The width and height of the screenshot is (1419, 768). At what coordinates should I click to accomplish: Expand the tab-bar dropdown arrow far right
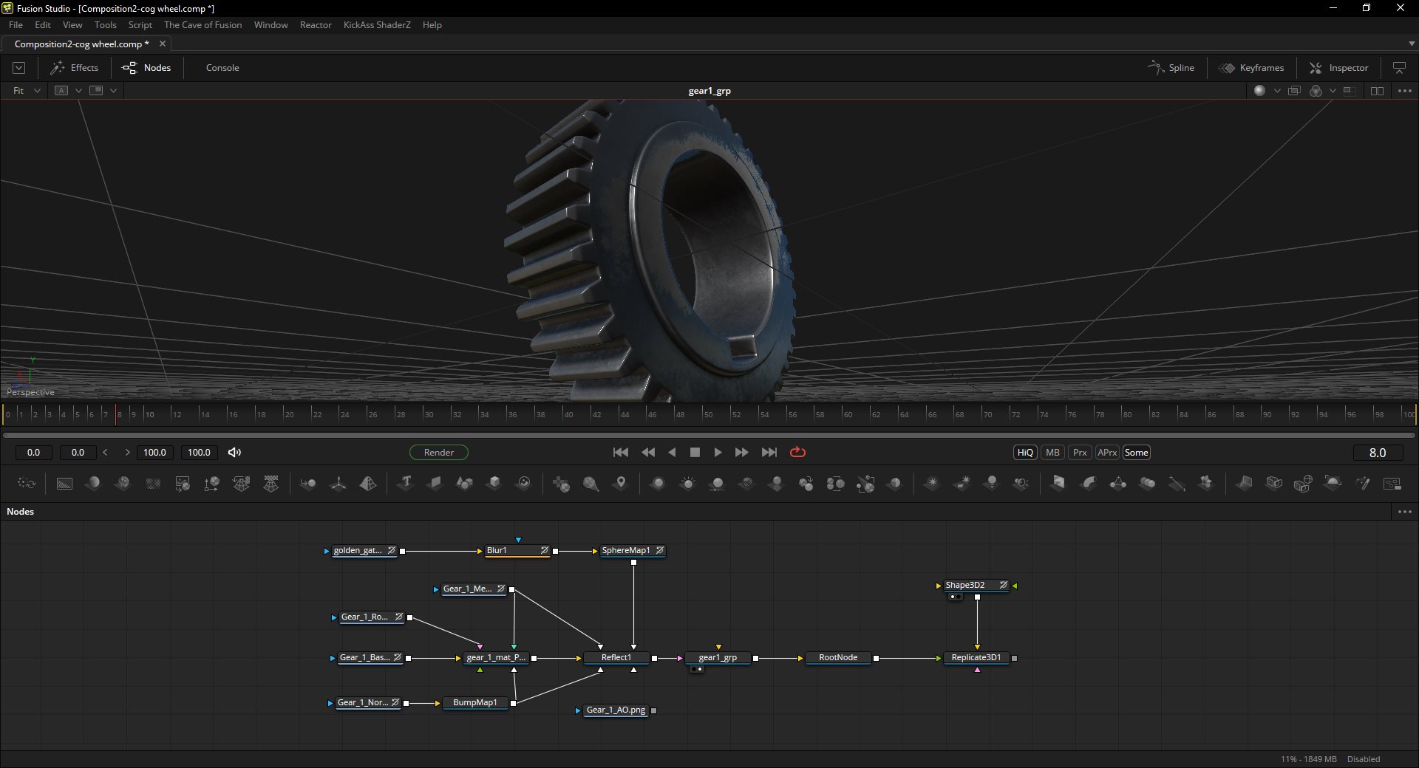1411,44
